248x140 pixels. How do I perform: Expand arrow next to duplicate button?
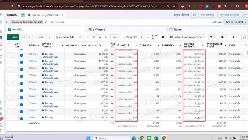[29, 37]
